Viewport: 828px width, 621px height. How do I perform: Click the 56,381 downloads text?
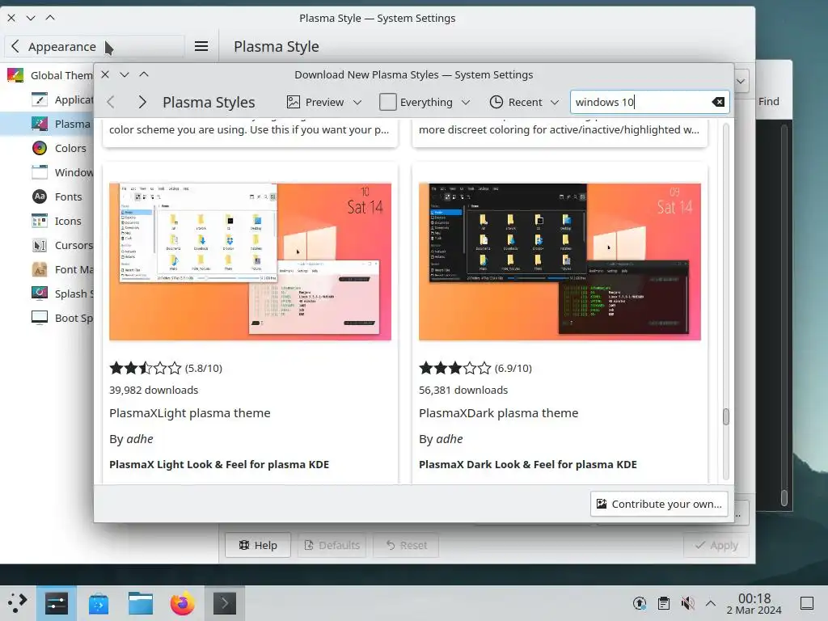pos(463,391)
